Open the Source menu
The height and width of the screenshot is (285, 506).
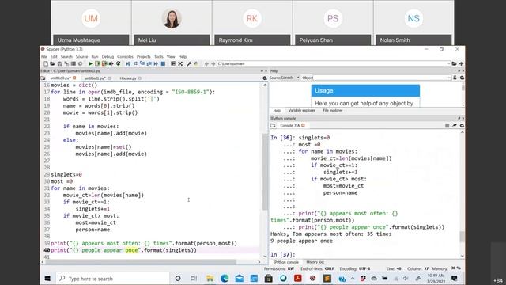[81, 56]
